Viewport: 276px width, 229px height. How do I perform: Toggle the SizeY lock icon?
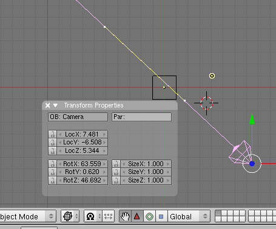[116, 172]
